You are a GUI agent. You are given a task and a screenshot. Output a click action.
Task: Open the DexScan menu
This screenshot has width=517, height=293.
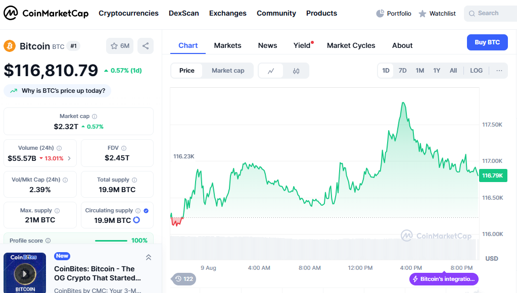[183, 14]
